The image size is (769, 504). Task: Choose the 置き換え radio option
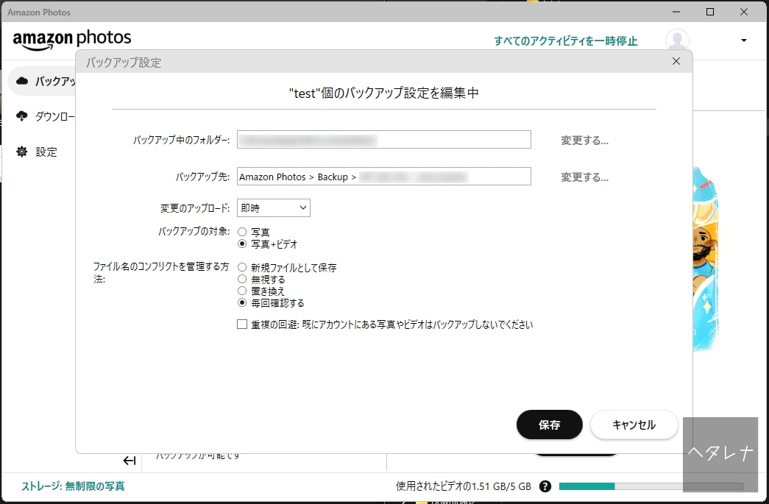(242, 291)
